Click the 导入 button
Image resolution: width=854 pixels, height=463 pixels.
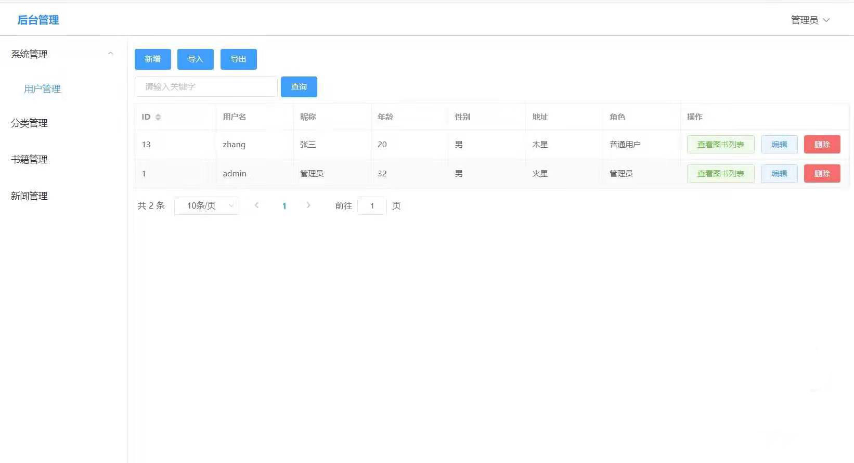pyautogui.click(x=195, y=59)
